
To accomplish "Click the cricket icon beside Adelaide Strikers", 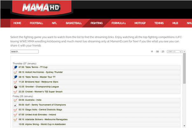I will click(15, 120).
